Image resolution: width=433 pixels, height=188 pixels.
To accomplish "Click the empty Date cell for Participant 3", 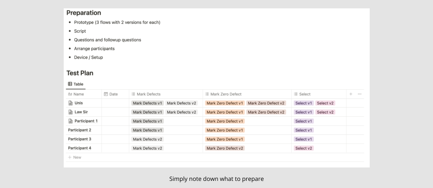I will point(115,139).
